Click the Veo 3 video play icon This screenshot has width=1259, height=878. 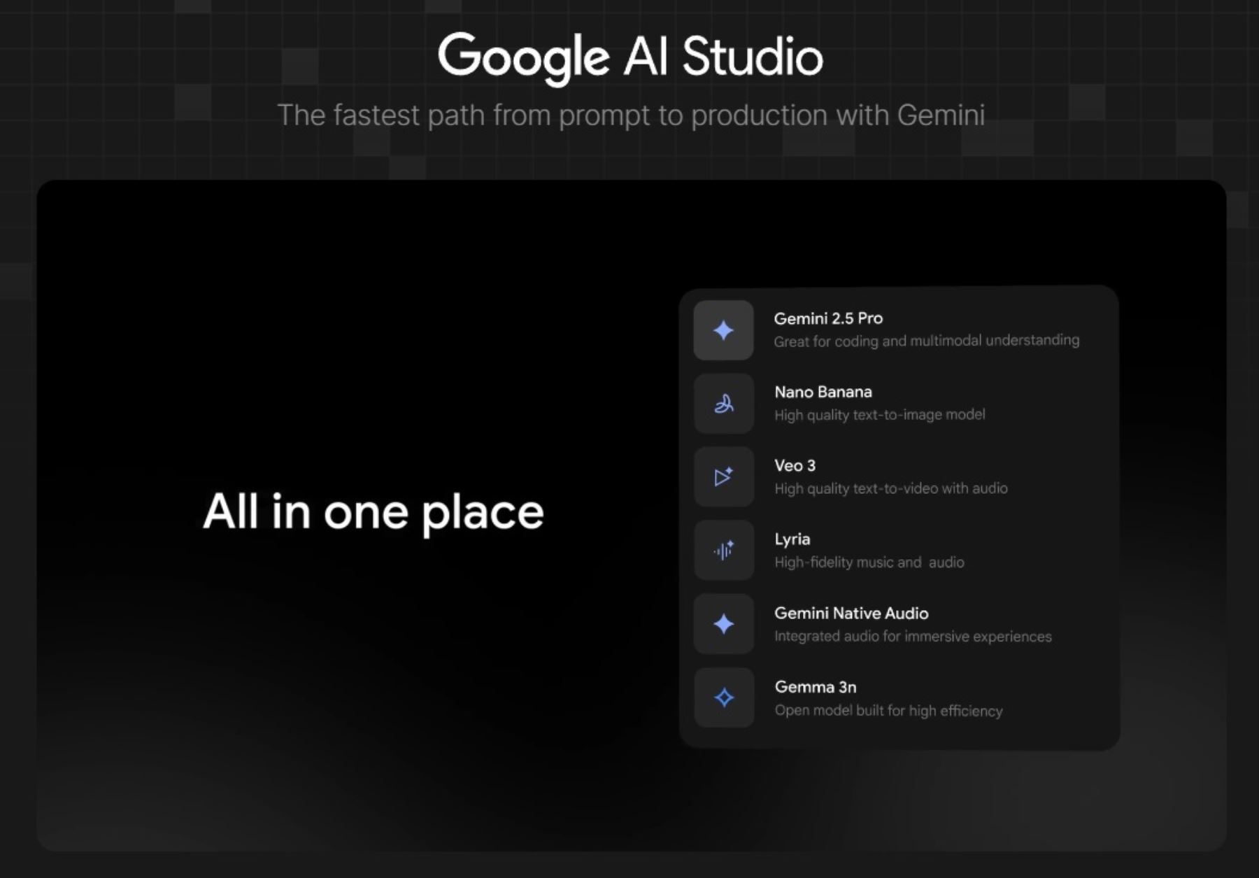(x=723, y=477)
